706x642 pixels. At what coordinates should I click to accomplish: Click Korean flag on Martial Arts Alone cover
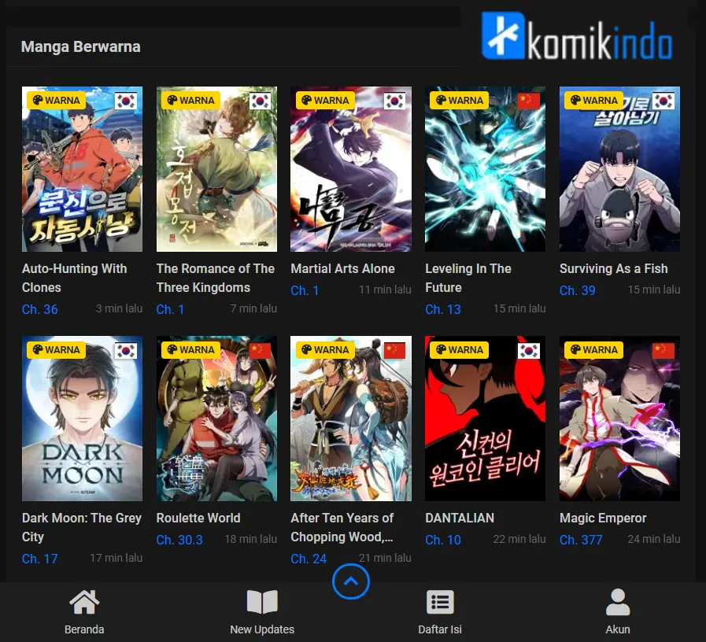[x=394, y=101]
